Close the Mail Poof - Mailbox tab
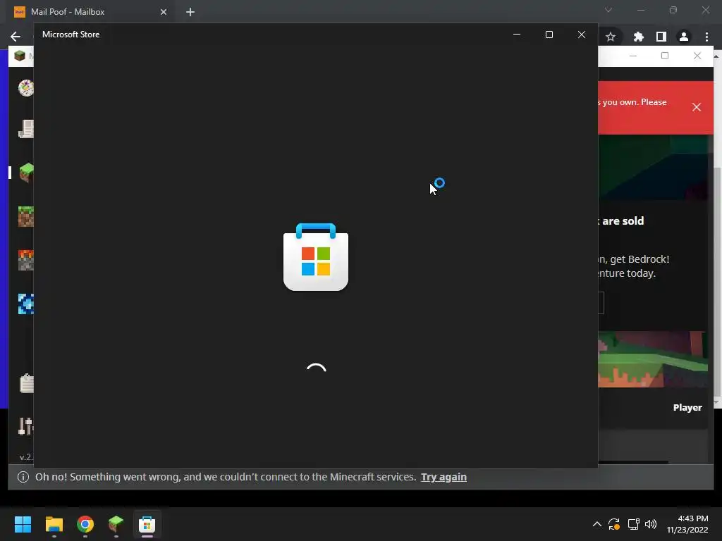The image size is (722, 541). [164, 12]
